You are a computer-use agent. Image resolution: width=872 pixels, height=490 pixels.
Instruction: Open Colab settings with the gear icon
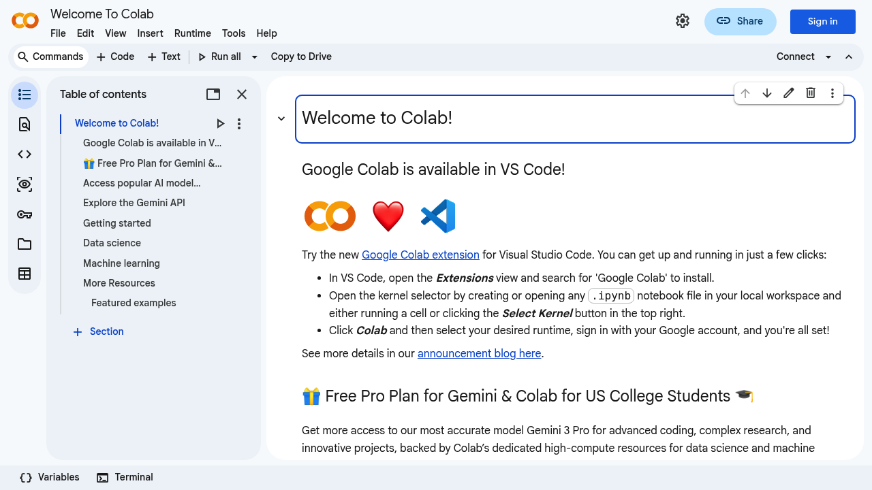pyautogui.click(x=683, y=20)
